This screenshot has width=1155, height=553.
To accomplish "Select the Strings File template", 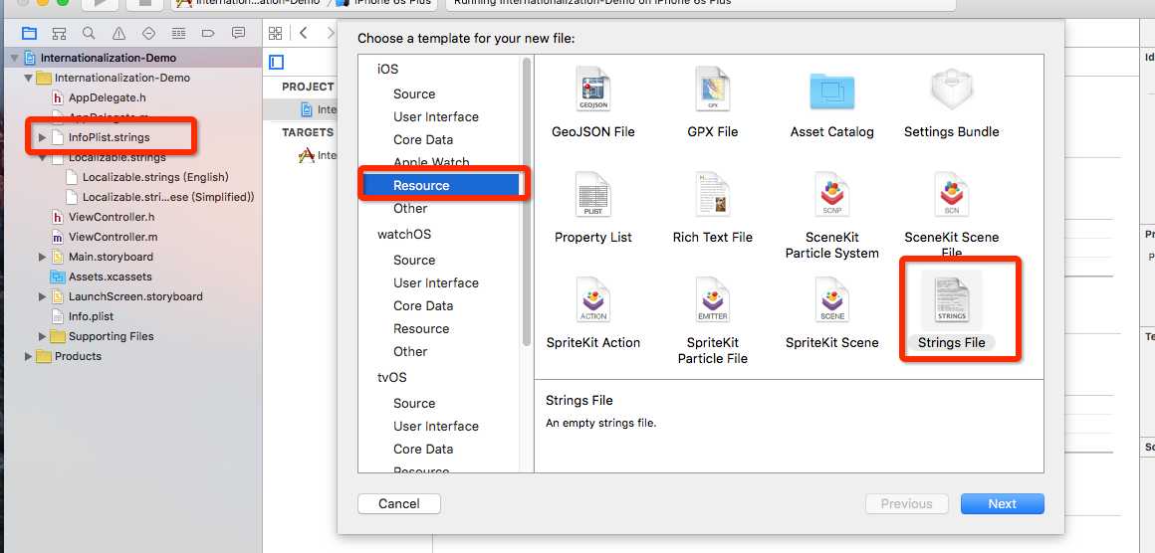I will 952,310.
